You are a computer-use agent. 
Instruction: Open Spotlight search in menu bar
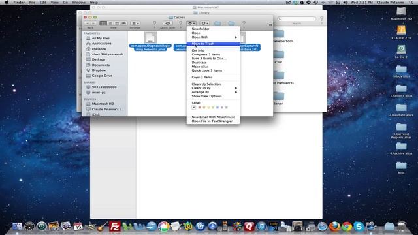[411, 3]
